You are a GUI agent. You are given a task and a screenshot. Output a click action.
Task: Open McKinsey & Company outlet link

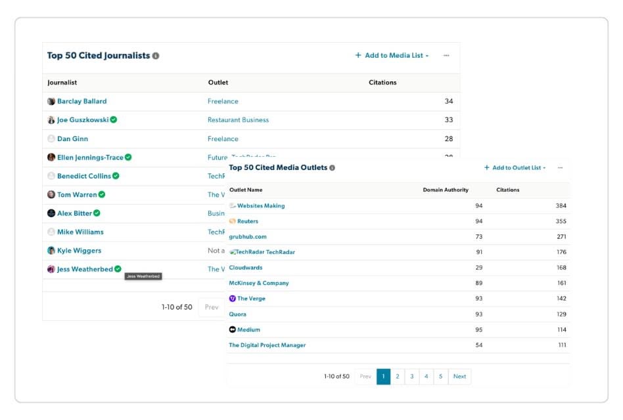(259, 283)
